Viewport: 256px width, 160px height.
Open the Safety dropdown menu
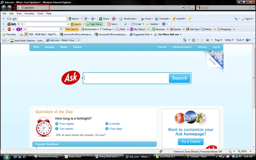coord(229,40)
